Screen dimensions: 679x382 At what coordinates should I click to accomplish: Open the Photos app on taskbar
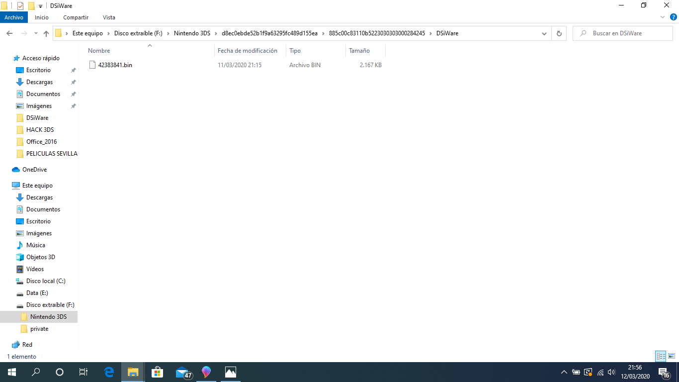coord(230,372)
